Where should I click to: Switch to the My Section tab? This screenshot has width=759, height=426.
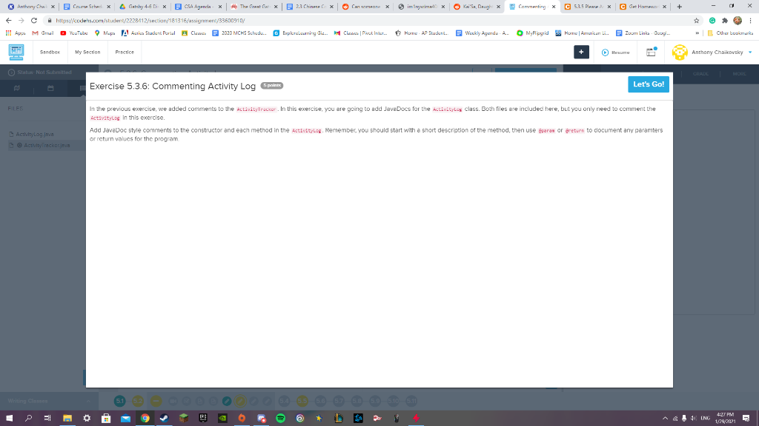87,52
